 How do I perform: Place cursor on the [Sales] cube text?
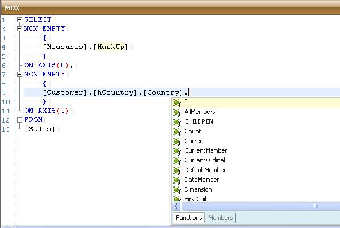point(40,129)
